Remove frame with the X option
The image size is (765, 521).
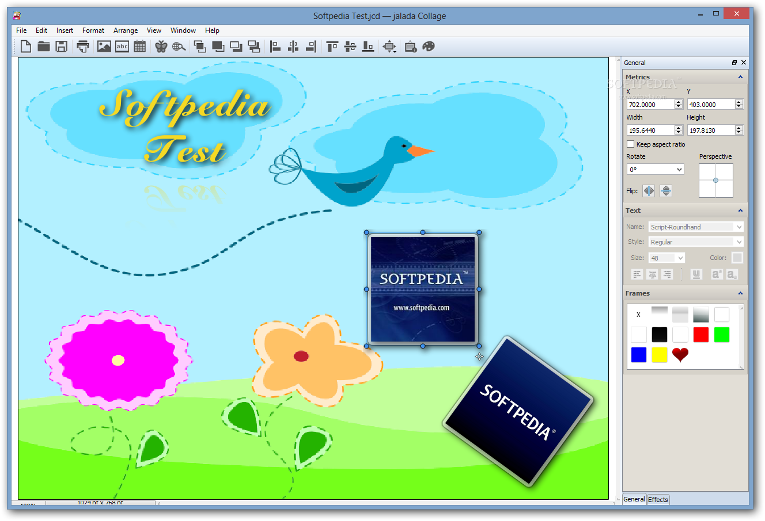pos(638,315)
